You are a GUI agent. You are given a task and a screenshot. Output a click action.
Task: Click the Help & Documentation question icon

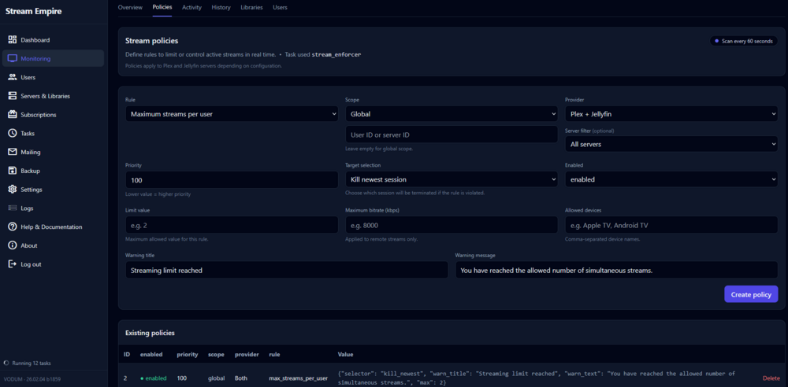(13, 227)
